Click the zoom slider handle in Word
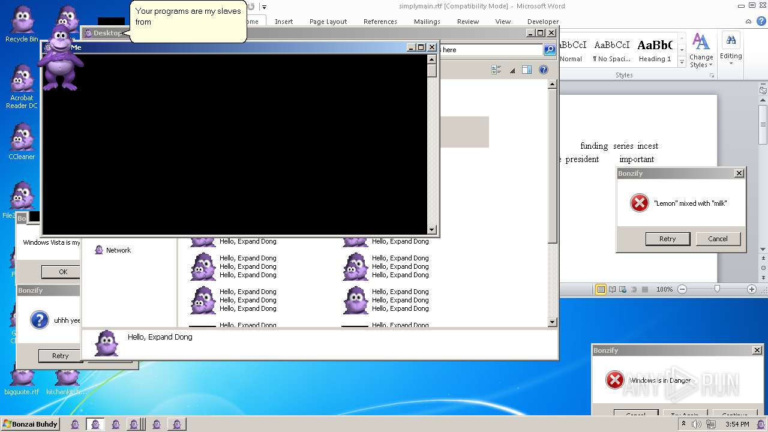Viewport: 768px width, 432px height. click(x=717, y=289)
